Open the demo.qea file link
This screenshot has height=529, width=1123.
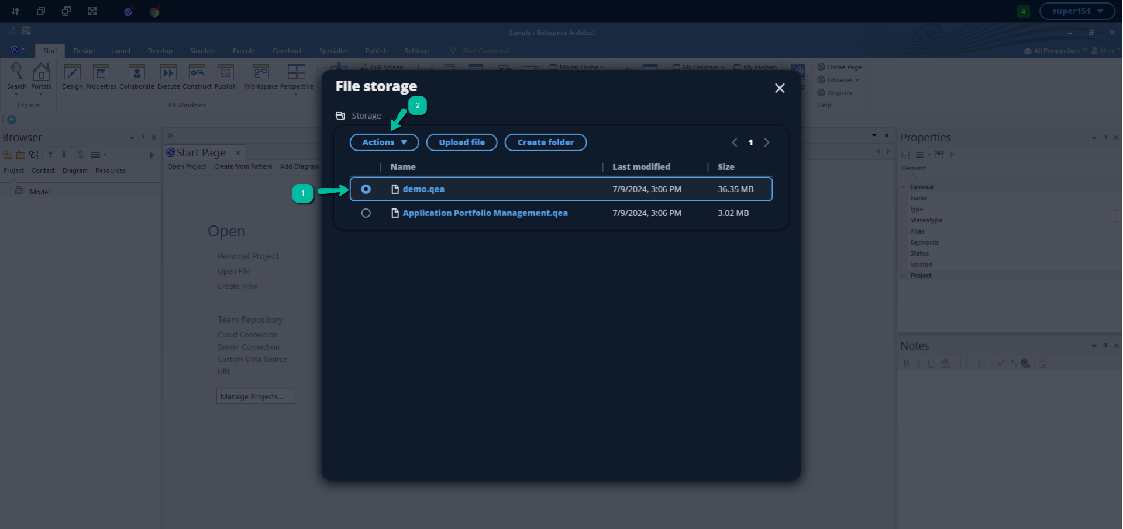(x=423, y=189)
